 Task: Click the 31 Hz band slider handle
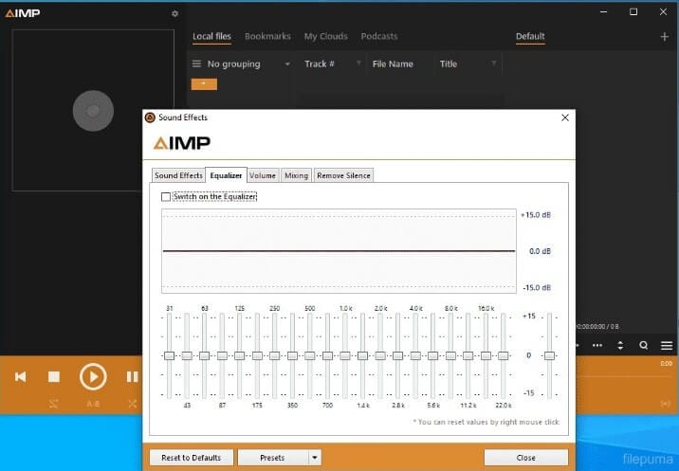pyautogui.click(x=170, y=355)
